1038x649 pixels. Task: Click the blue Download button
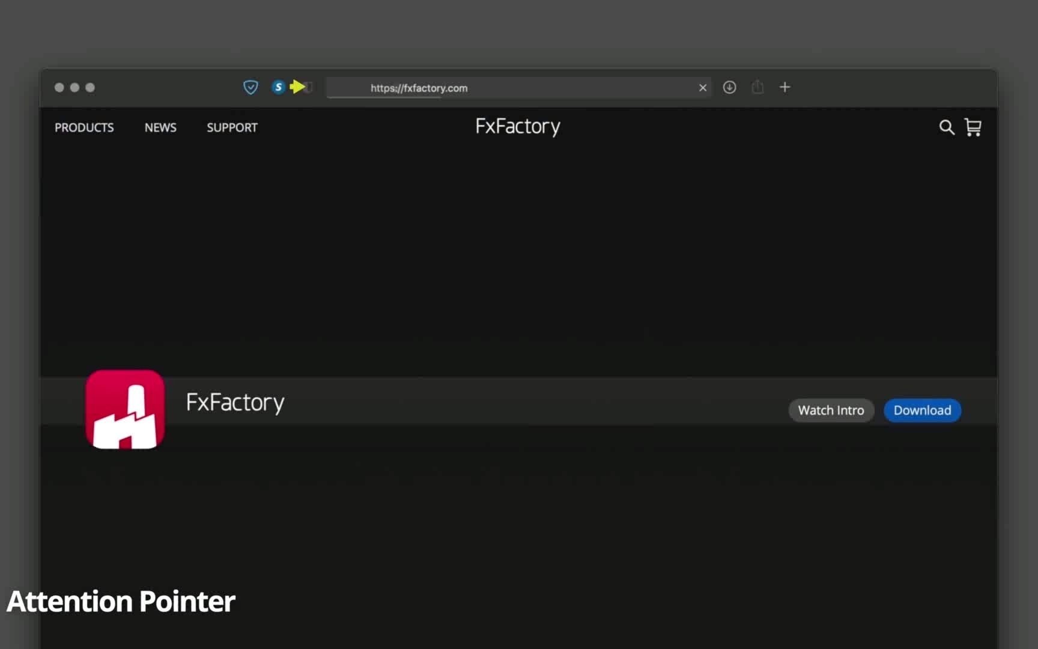click(x=922, y=410)
